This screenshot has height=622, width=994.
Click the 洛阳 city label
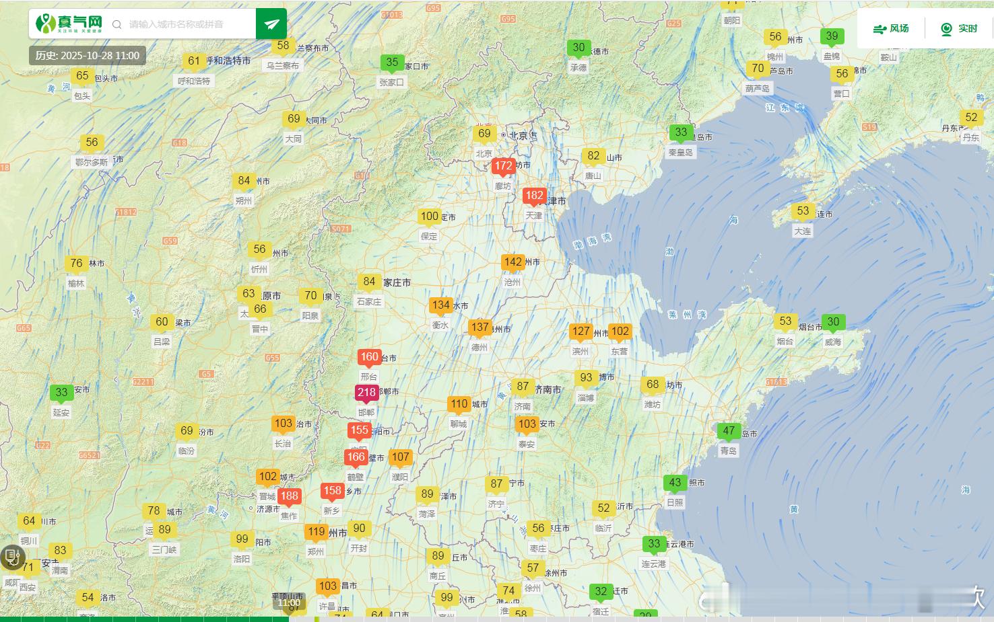pos(242,559)
